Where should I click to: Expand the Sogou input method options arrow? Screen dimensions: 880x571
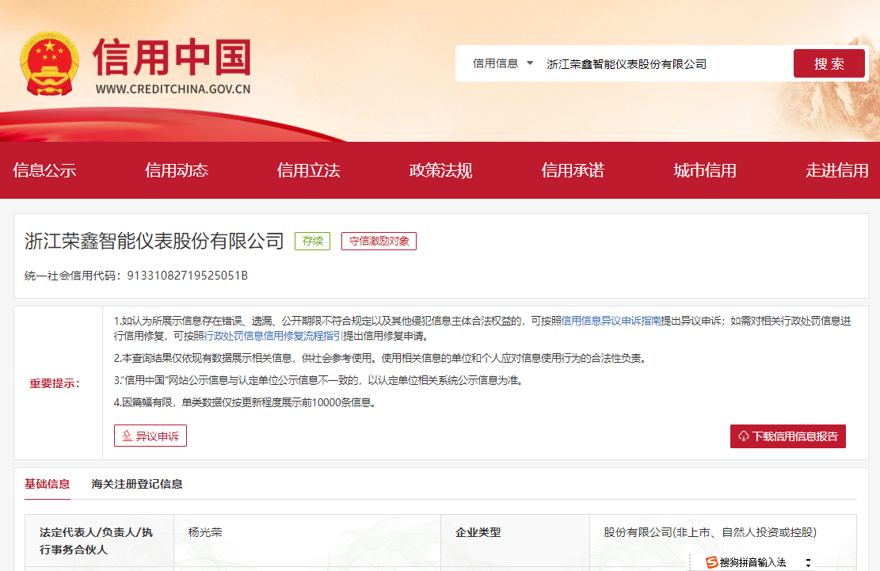pos(808,562)
